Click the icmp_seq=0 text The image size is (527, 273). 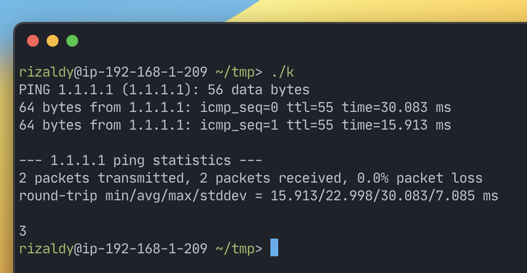tap(239, 108)
